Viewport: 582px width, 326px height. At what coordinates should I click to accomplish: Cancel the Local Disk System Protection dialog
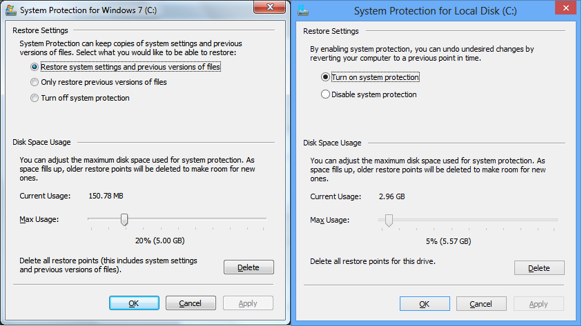pyautogui.click(x=481, y=304)
